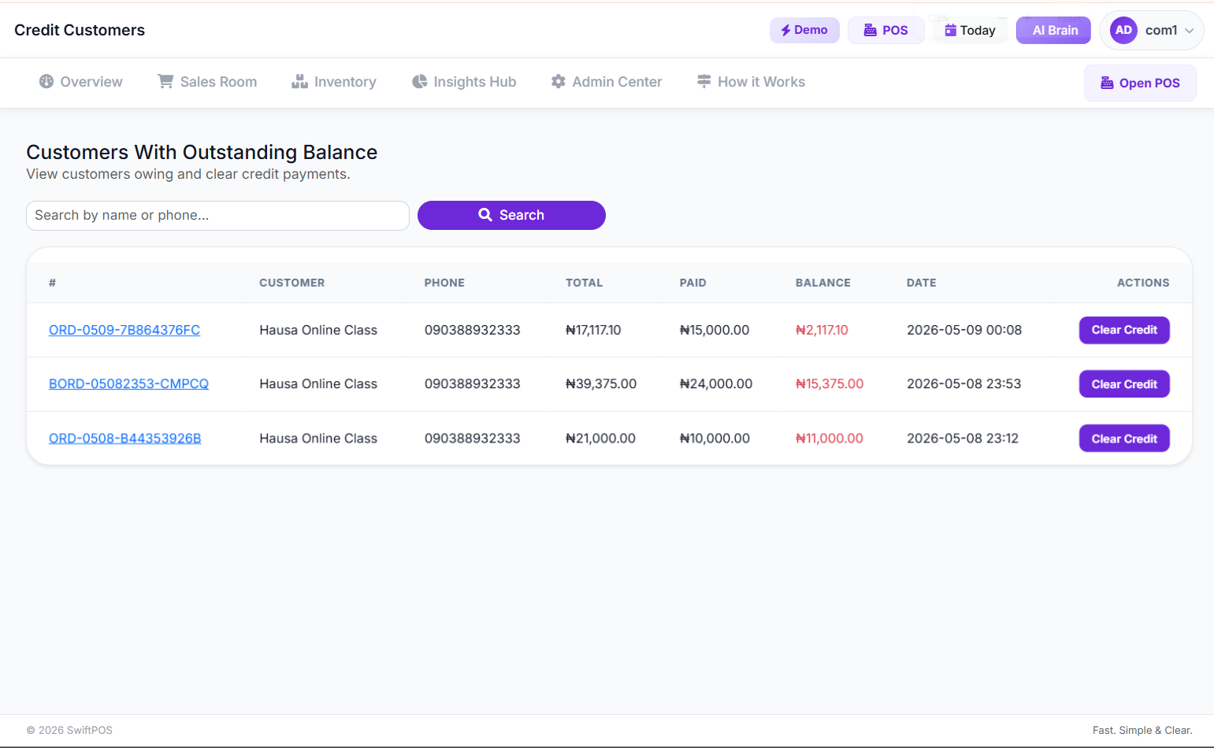Click date 2026-05-08 23:53
Viewport: 1214px width, 748px height.
pyautogui.click(x=963, y=383)
